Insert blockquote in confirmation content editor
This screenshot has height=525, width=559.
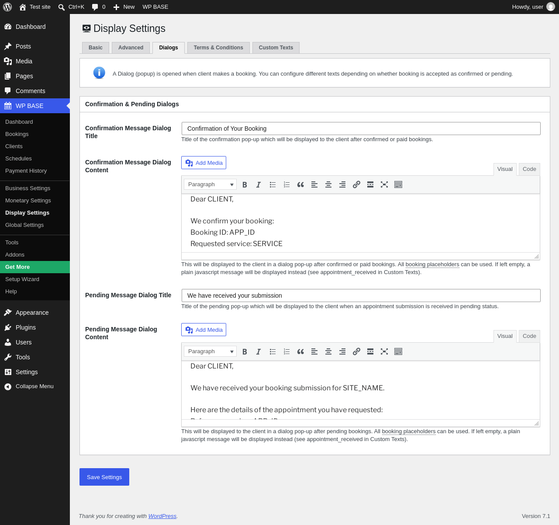click(300, 184)
